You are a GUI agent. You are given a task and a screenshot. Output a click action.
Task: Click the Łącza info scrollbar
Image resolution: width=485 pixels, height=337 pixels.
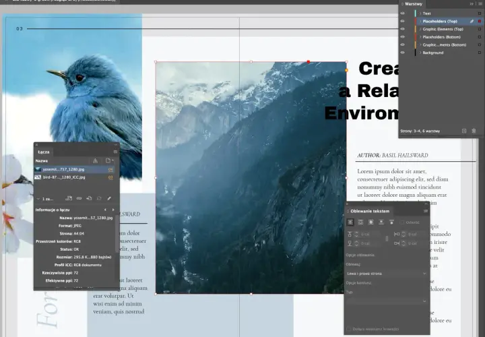tap(117, 234)
